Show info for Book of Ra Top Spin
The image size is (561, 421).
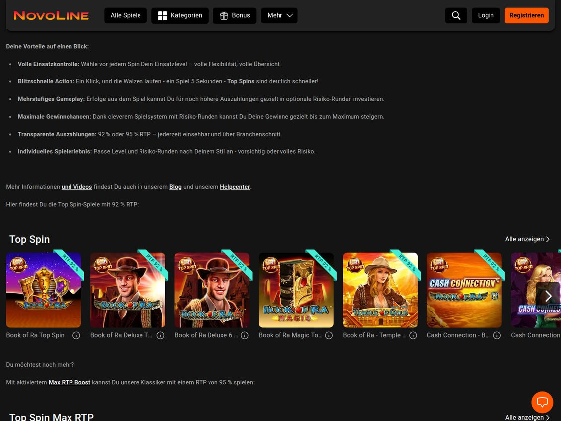(x=76, y=335)
